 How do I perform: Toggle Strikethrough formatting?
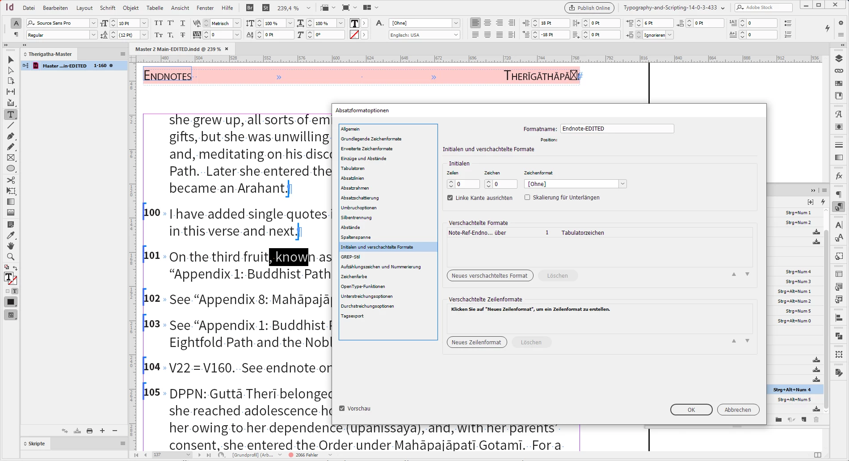(x=183, y=35)
